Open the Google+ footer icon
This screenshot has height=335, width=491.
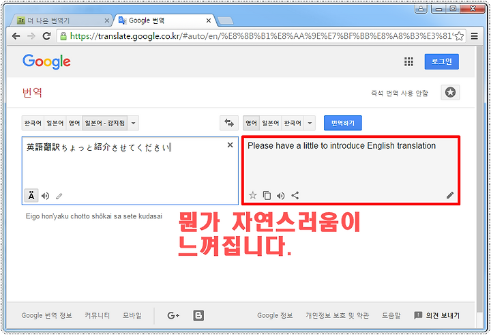[x=173, y=315]
